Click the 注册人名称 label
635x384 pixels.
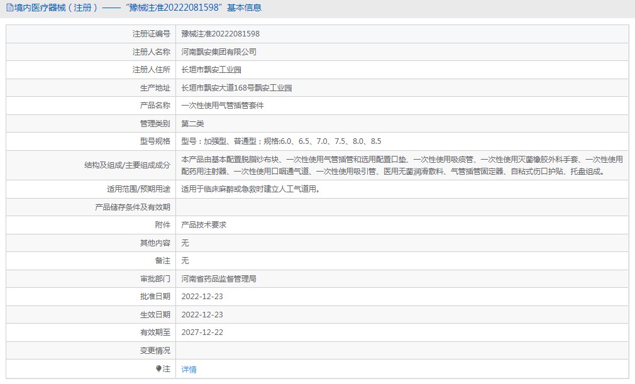151,52
